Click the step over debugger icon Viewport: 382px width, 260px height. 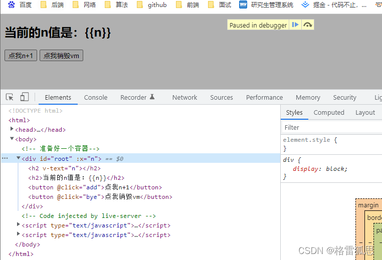[308, 25]
